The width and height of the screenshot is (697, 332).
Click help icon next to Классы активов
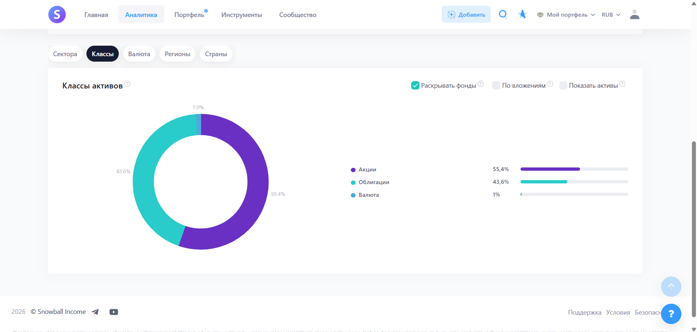point(127,84)
